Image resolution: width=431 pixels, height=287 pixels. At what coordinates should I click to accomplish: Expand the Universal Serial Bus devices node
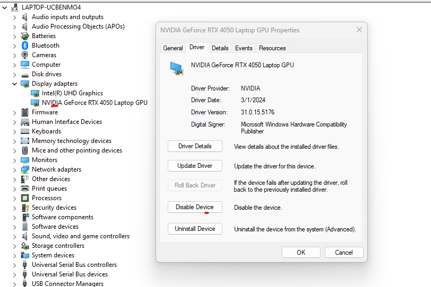(14, 275)
